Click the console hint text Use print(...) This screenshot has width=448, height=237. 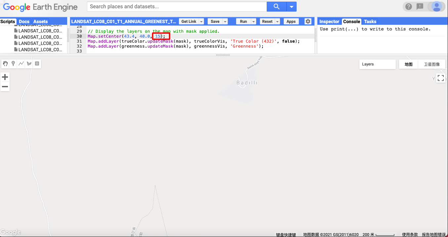[375, 29]
